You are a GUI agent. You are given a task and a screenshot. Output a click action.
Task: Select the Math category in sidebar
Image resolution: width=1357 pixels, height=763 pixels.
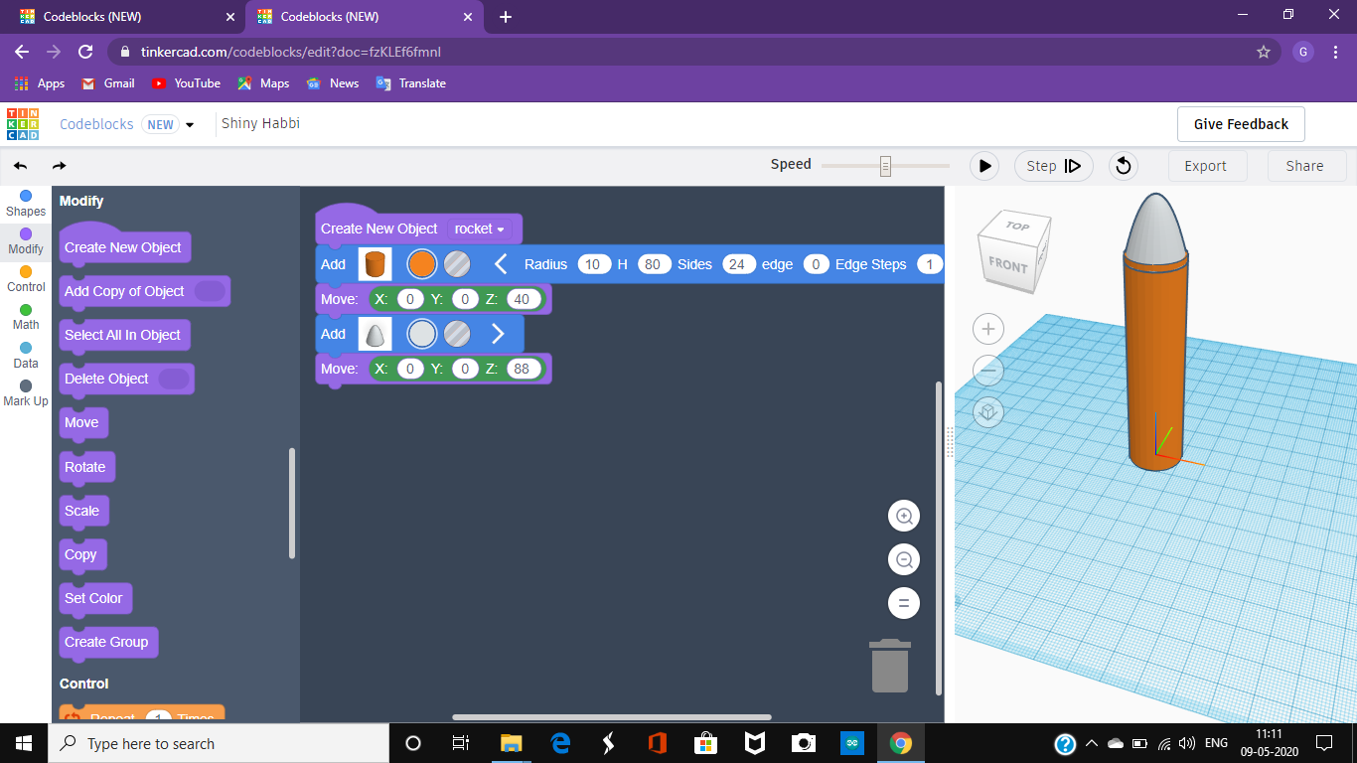(25, 317)
